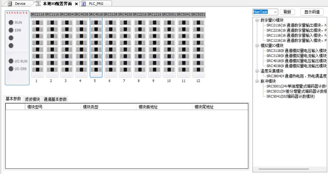
Task: Select module slot 11 in the rack
Action: point(184,48)
